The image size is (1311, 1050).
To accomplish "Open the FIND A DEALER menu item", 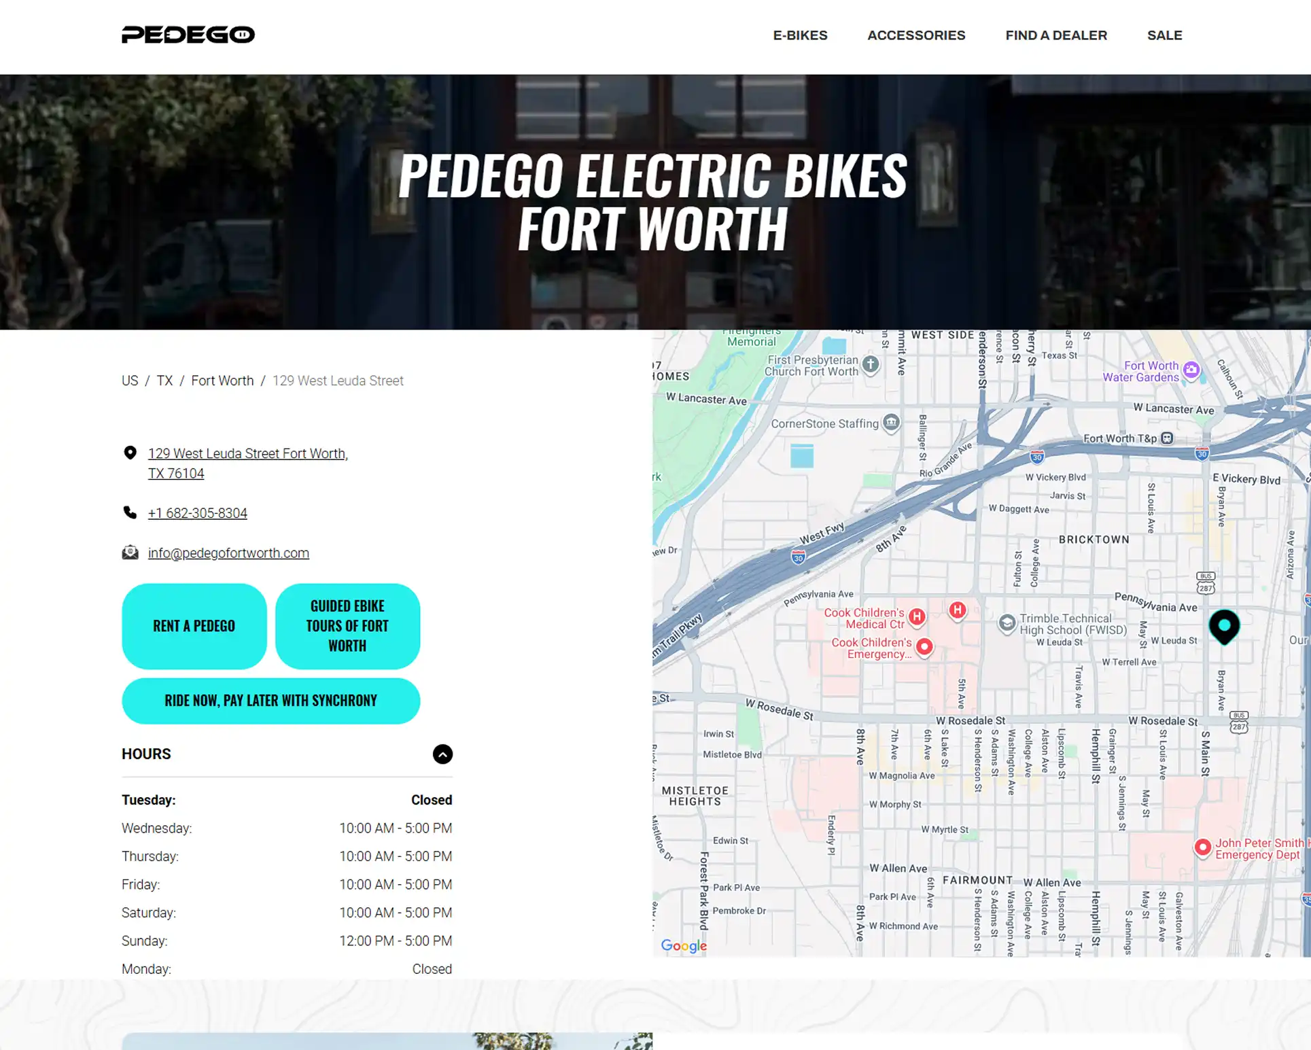I will click(x=1056, y=35).
